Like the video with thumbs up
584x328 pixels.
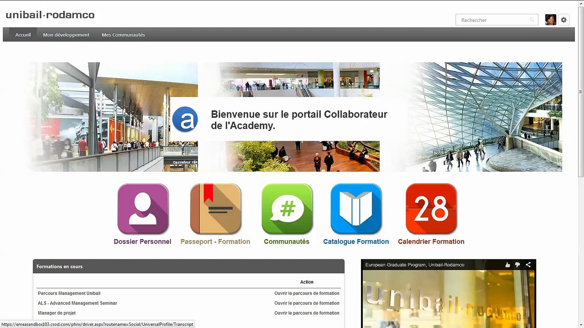coord(507,265)
